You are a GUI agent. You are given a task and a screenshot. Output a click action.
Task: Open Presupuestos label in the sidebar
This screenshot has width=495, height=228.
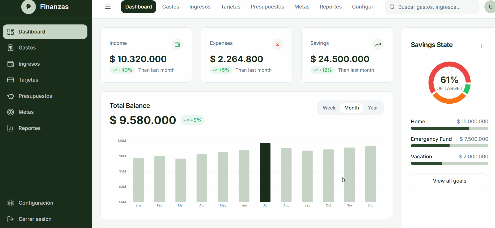35,96
